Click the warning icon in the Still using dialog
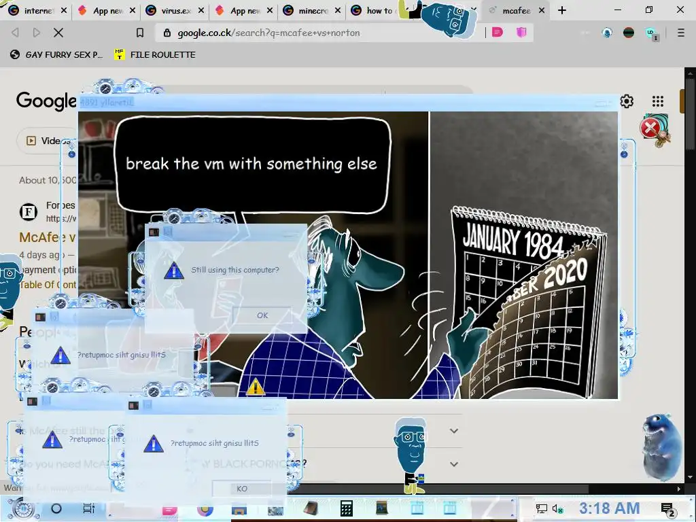696x522 pixels. (x=173, y=270)
